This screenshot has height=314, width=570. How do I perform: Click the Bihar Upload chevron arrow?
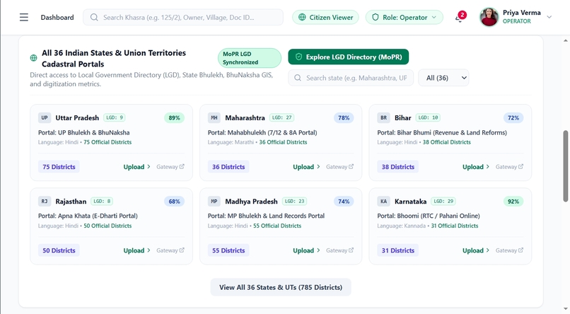pos(488,167)
